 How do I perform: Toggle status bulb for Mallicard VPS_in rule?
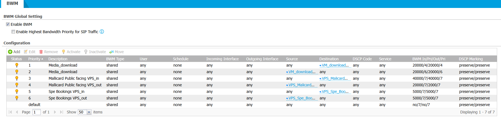[17, 78]
